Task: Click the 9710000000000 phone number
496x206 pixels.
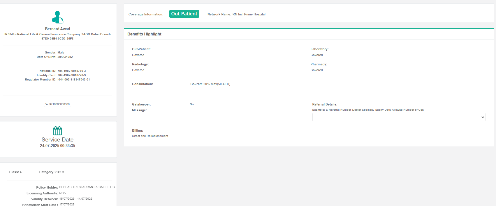Action: point(59,104)
